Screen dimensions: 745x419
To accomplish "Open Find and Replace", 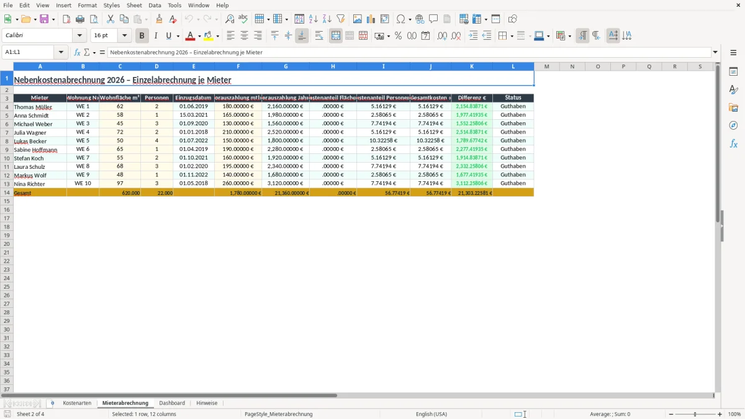I will point(230,19).
